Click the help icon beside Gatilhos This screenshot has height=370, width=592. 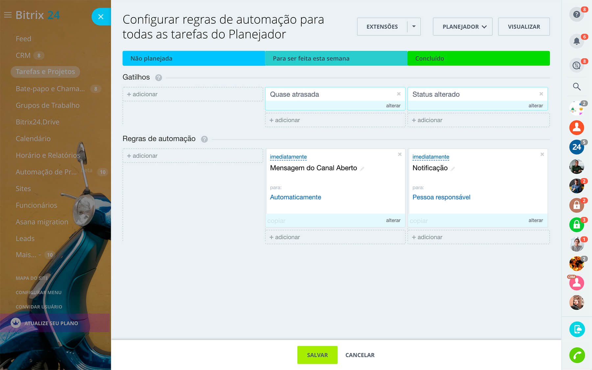point(159,78)
